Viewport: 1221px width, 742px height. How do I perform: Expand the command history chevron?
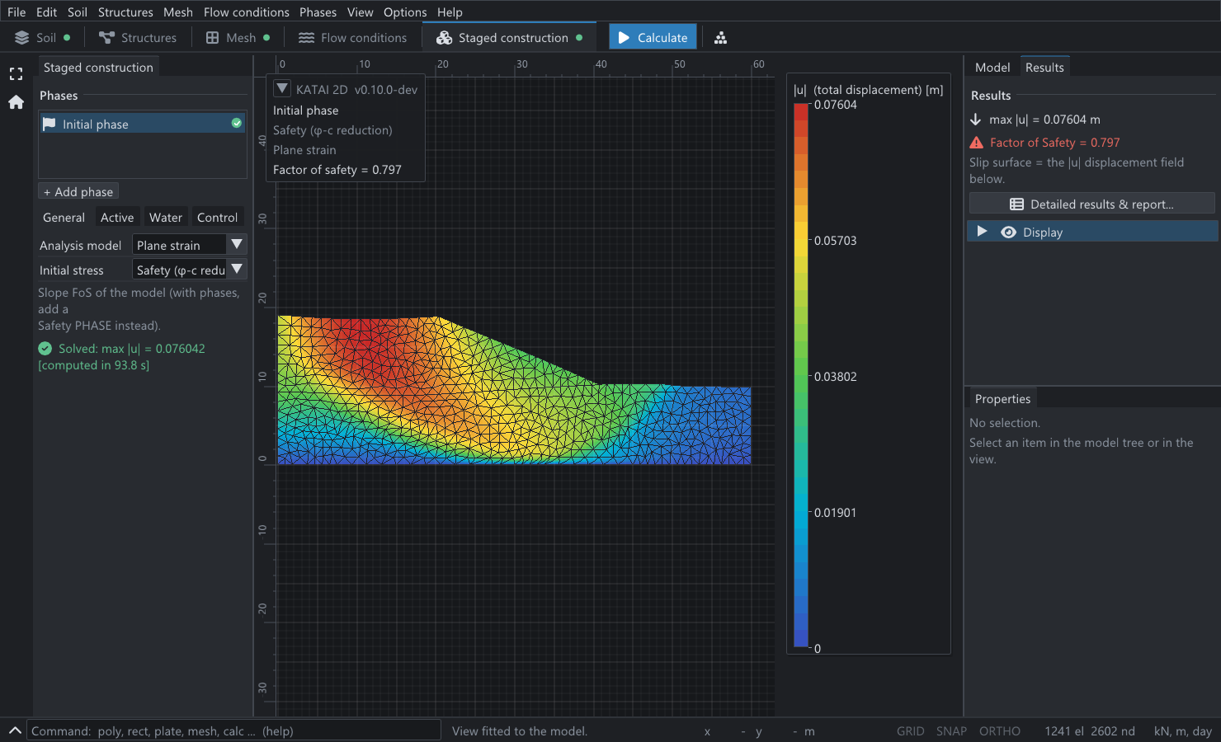coord(15,730)
